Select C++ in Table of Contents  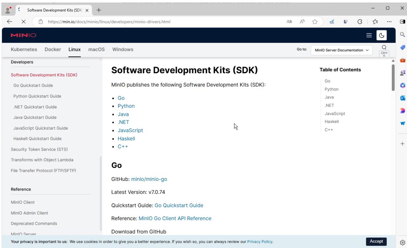coord(329,130)
